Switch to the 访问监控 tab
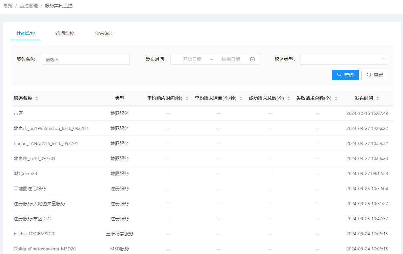 65,33
